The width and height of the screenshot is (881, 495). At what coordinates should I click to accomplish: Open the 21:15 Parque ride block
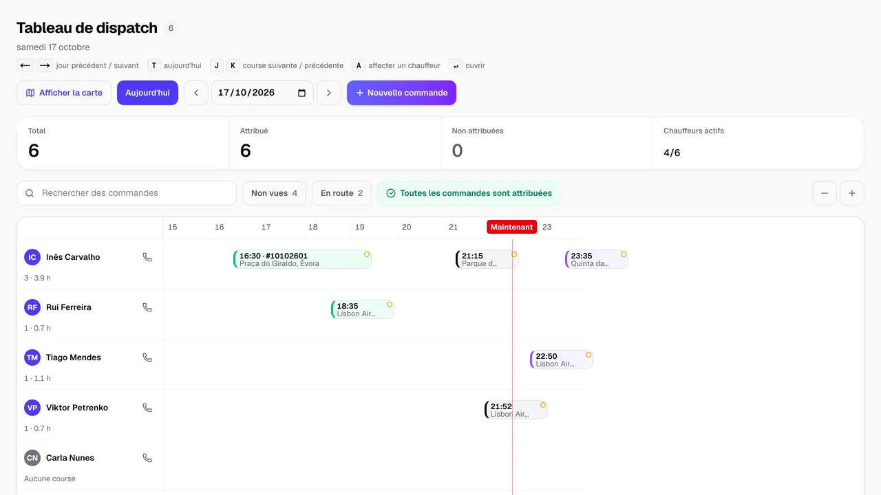[x=487, y=259]
